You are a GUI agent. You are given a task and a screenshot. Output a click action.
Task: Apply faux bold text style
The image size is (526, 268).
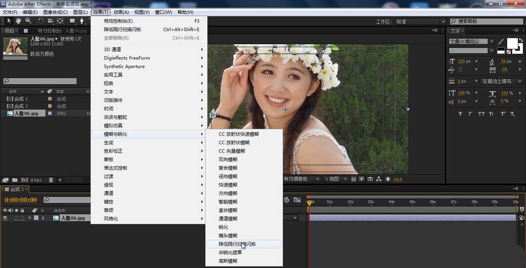460,114
